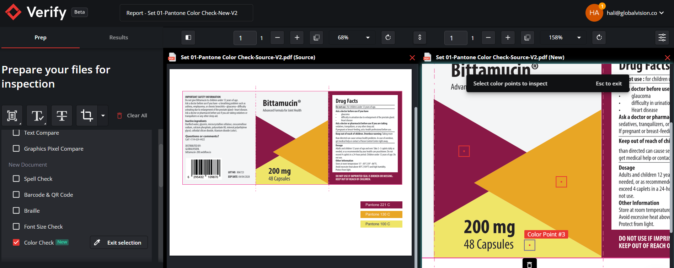
Task: Select the crop tool
Action: [x=87, y=116]
